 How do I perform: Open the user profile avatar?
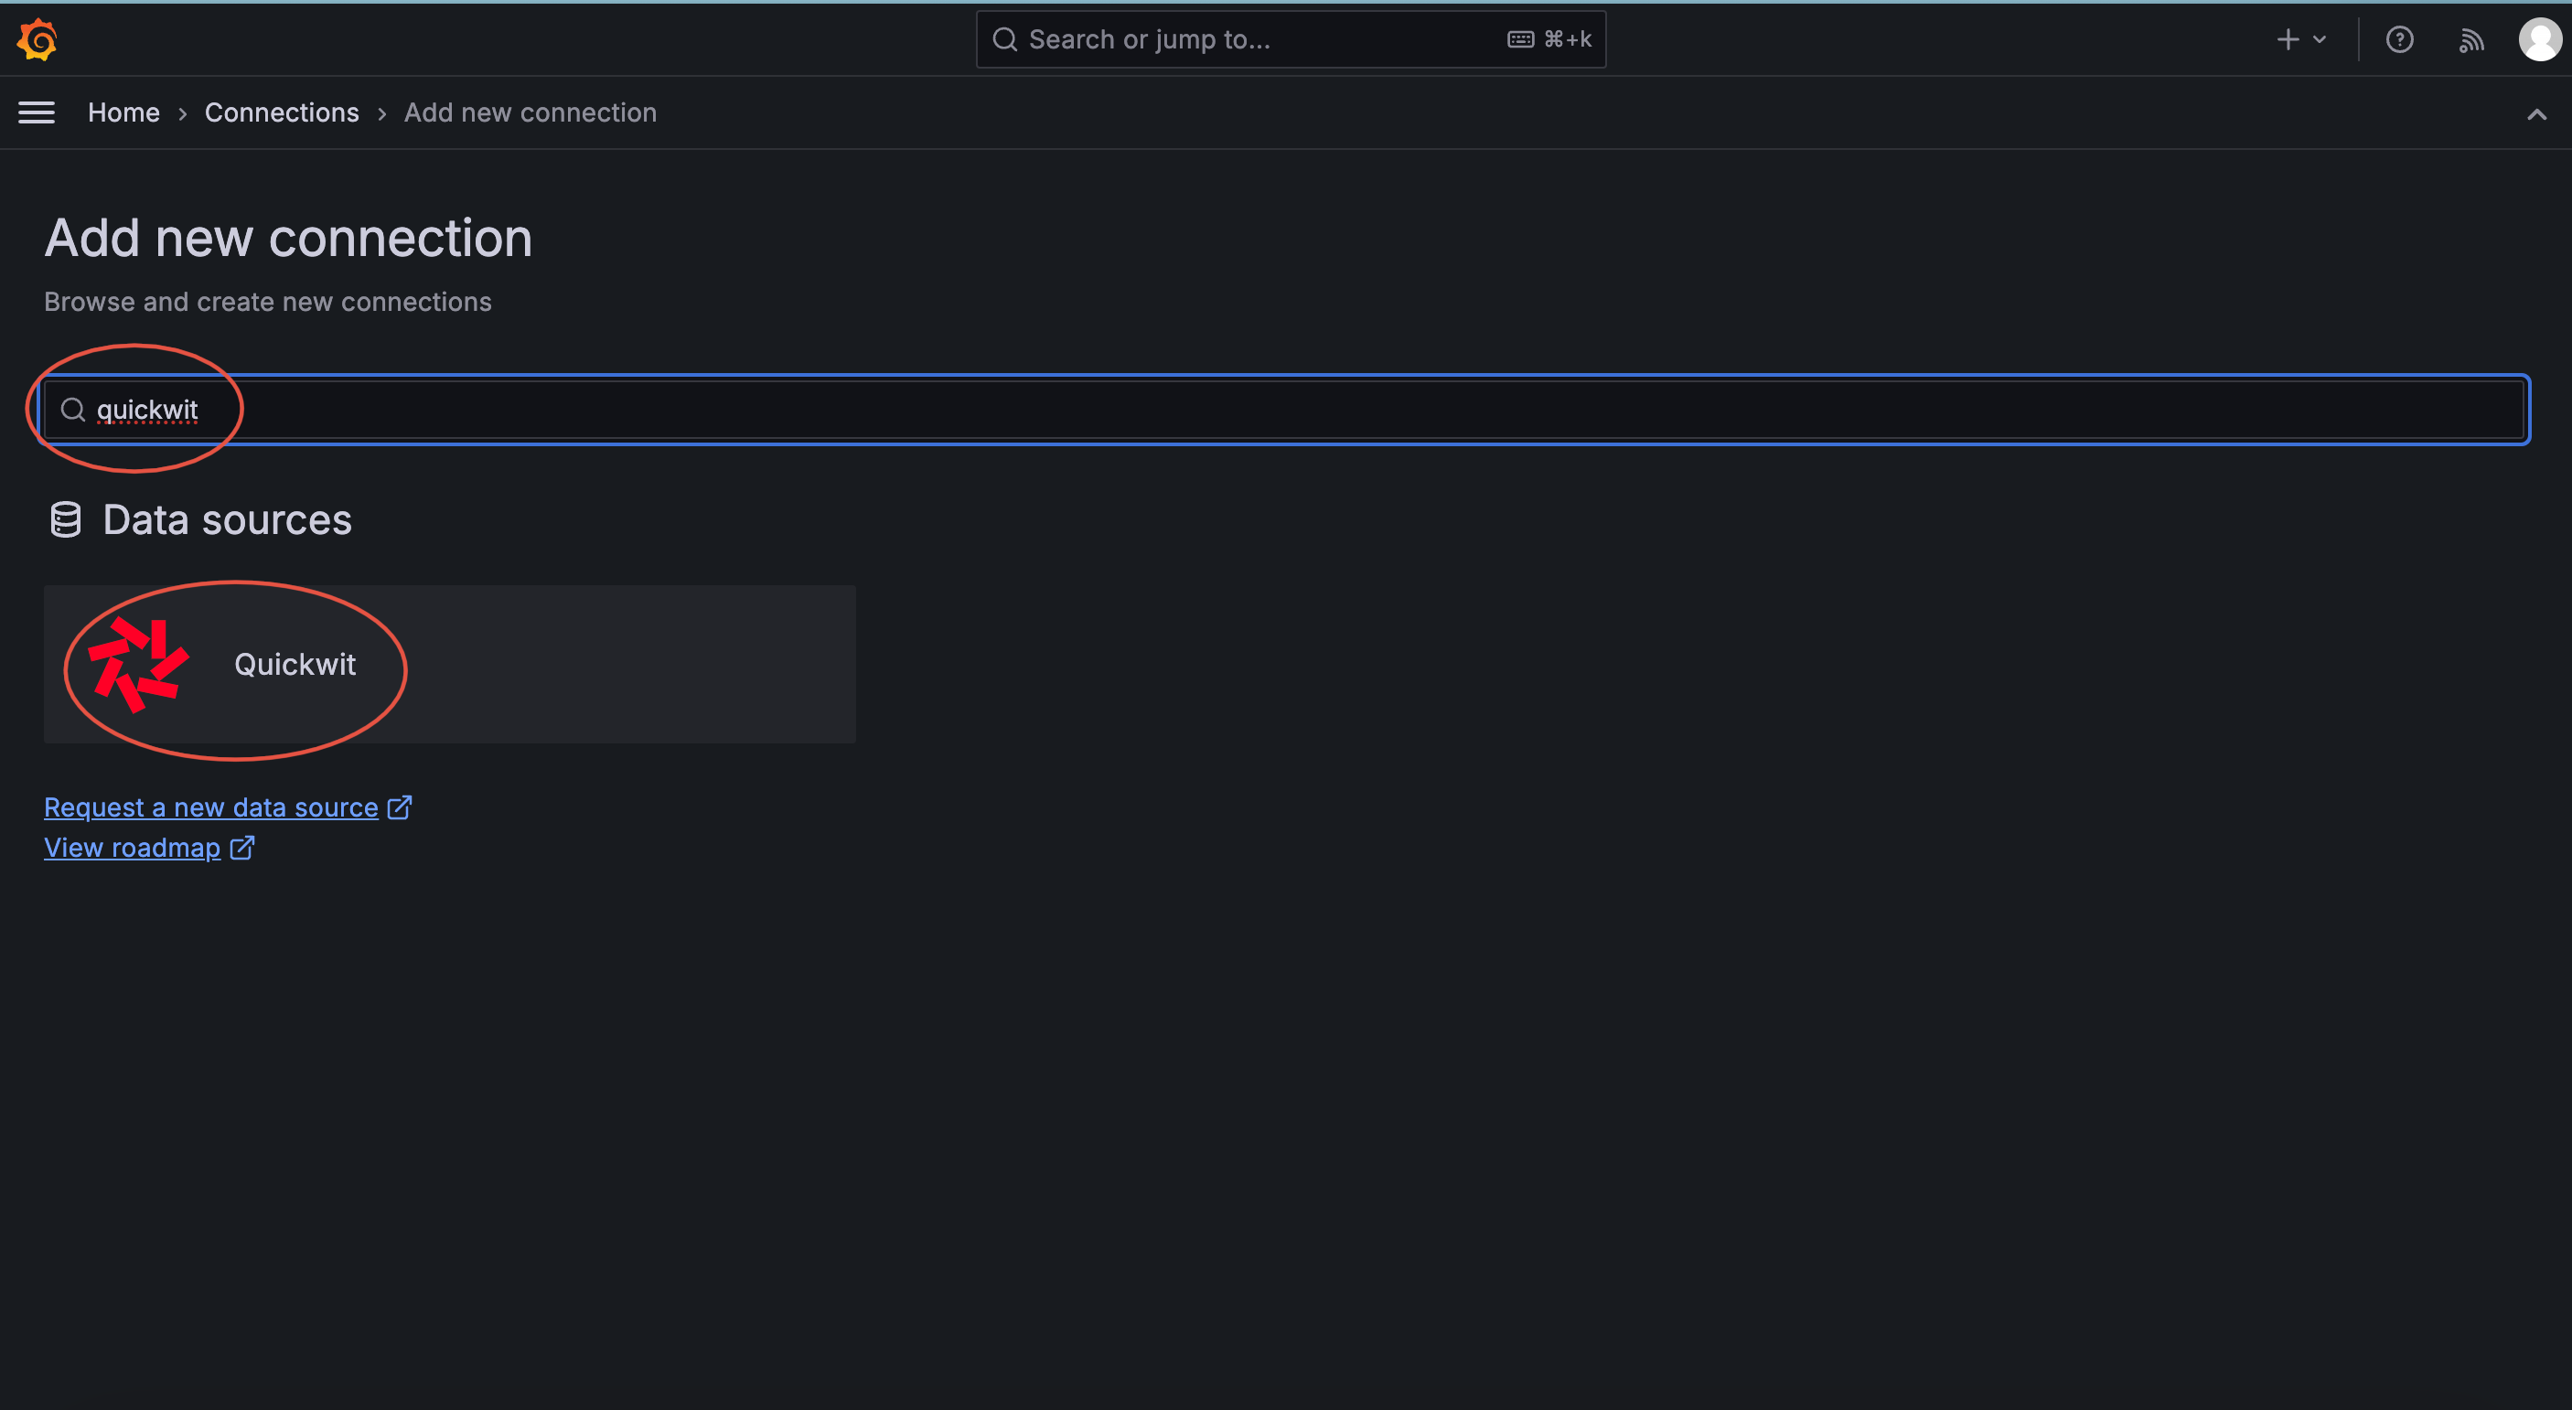tap(2540, 40)
